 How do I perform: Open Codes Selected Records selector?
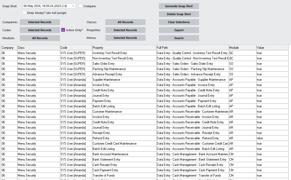(40, 30)
